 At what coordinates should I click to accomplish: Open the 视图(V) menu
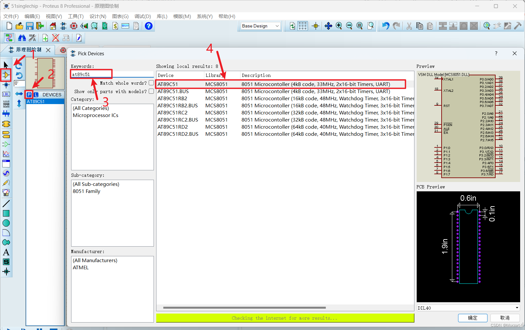tap(54, 16)
